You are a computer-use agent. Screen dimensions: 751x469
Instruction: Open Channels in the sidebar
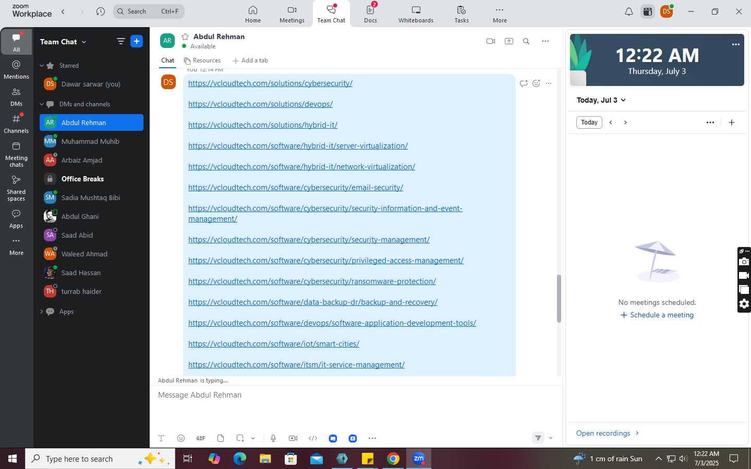click(x=16, y=124)
